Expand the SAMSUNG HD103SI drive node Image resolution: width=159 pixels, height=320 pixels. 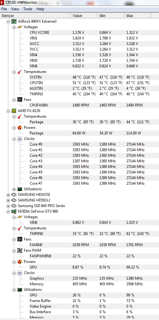(x=8, y=195)
